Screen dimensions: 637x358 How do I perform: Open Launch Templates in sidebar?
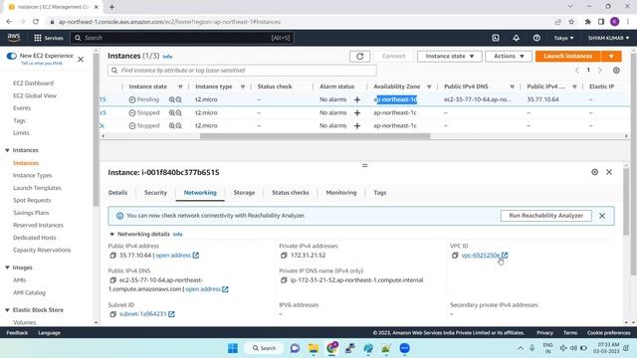(x=37, y=188)
